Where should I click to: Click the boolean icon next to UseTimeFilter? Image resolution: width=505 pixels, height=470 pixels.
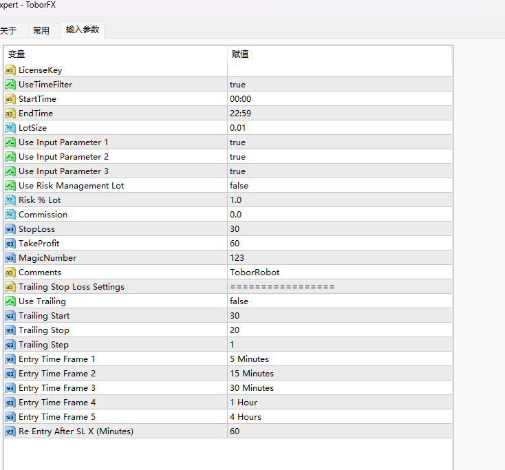tap(10, 85)
